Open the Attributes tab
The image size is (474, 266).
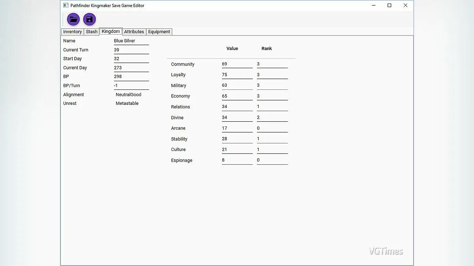coord(134,32)
